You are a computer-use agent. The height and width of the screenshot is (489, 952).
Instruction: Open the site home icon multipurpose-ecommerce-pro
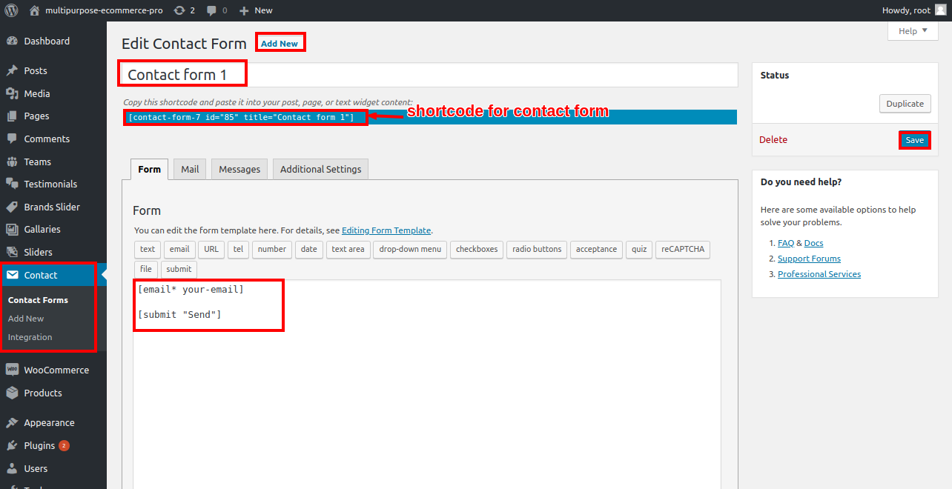[x=35, y=10]
